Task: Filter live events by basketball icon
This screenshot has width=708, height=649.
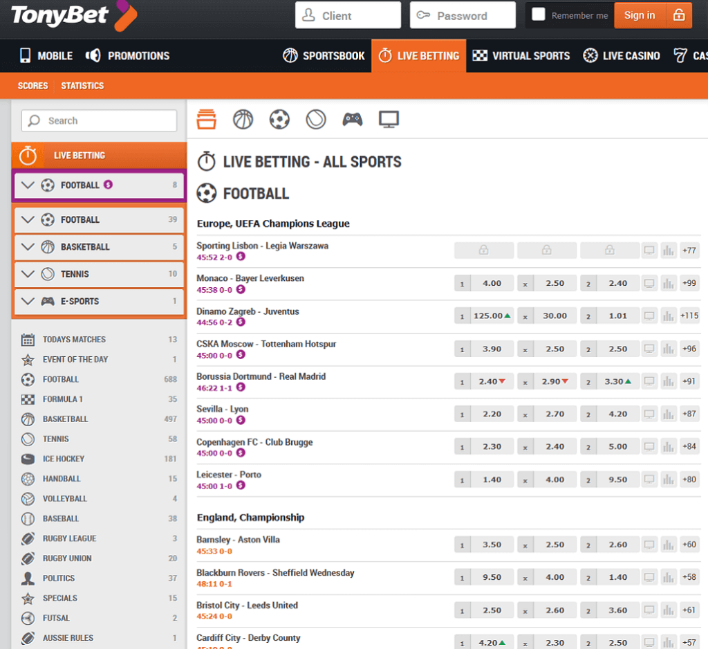Action: 243,119
